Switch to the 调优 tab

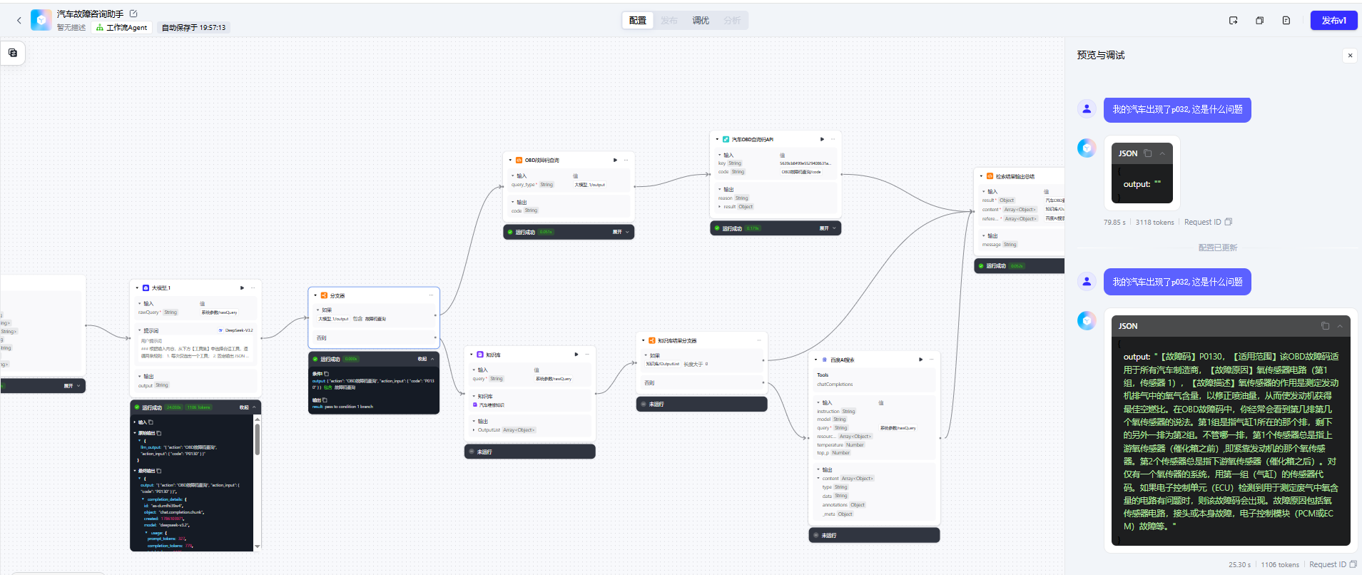tap(701, 21)
